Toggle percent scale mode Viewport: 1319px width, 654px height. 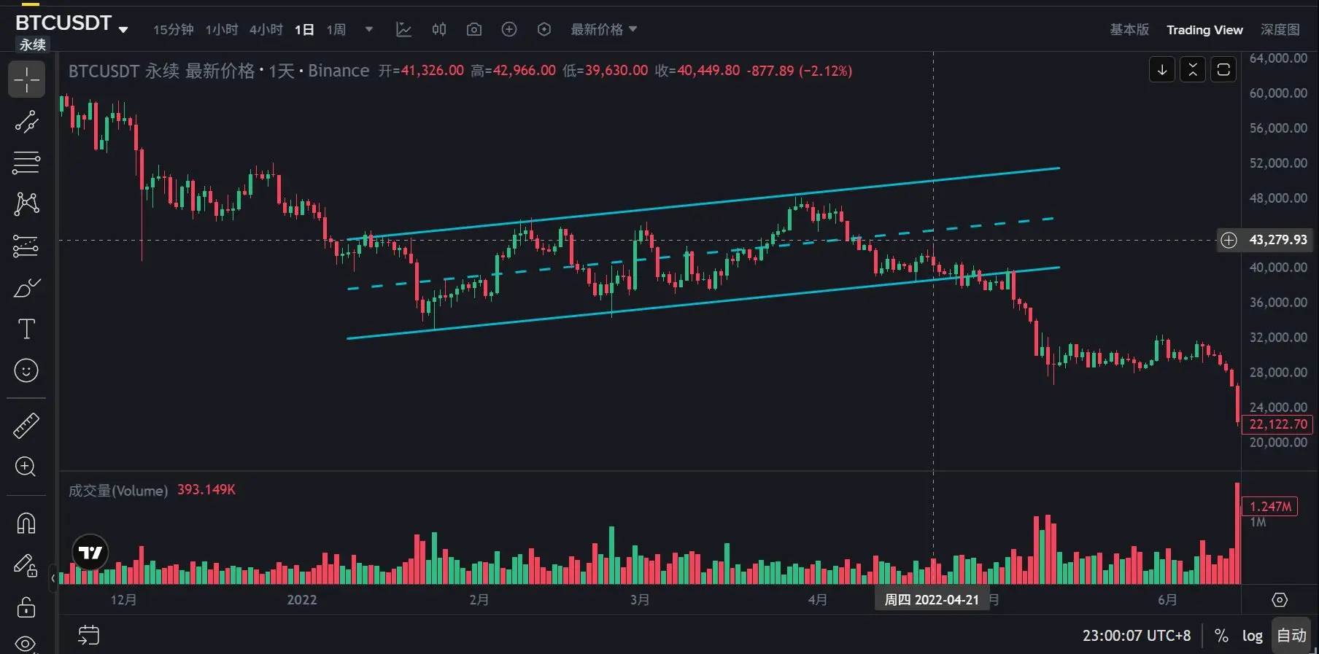pos(1221,636)
